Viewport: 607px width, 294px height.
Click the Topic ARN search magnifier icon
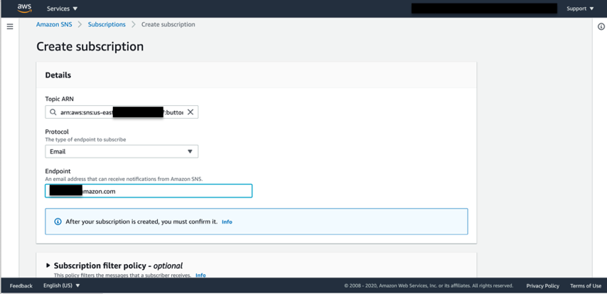53,112
